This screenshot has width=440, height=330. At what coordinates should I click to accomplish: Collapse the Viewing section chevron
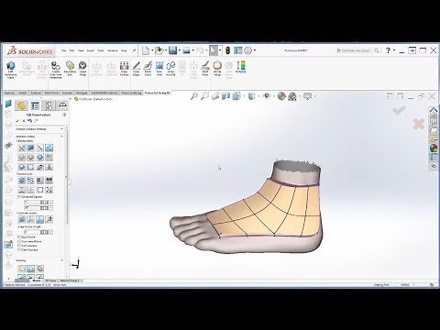[x=61, y=260]
